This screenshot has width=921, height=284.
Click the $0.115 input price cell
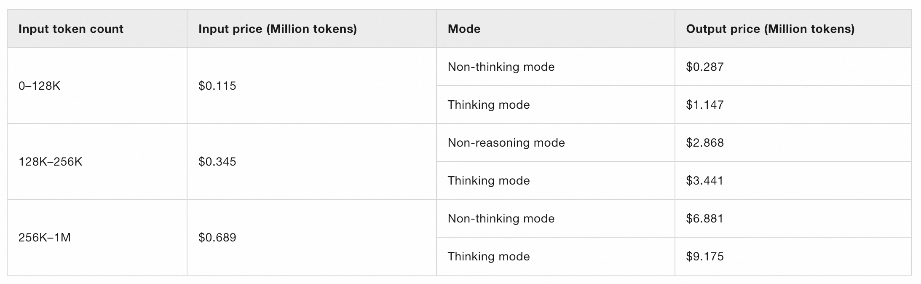point(217,86)
